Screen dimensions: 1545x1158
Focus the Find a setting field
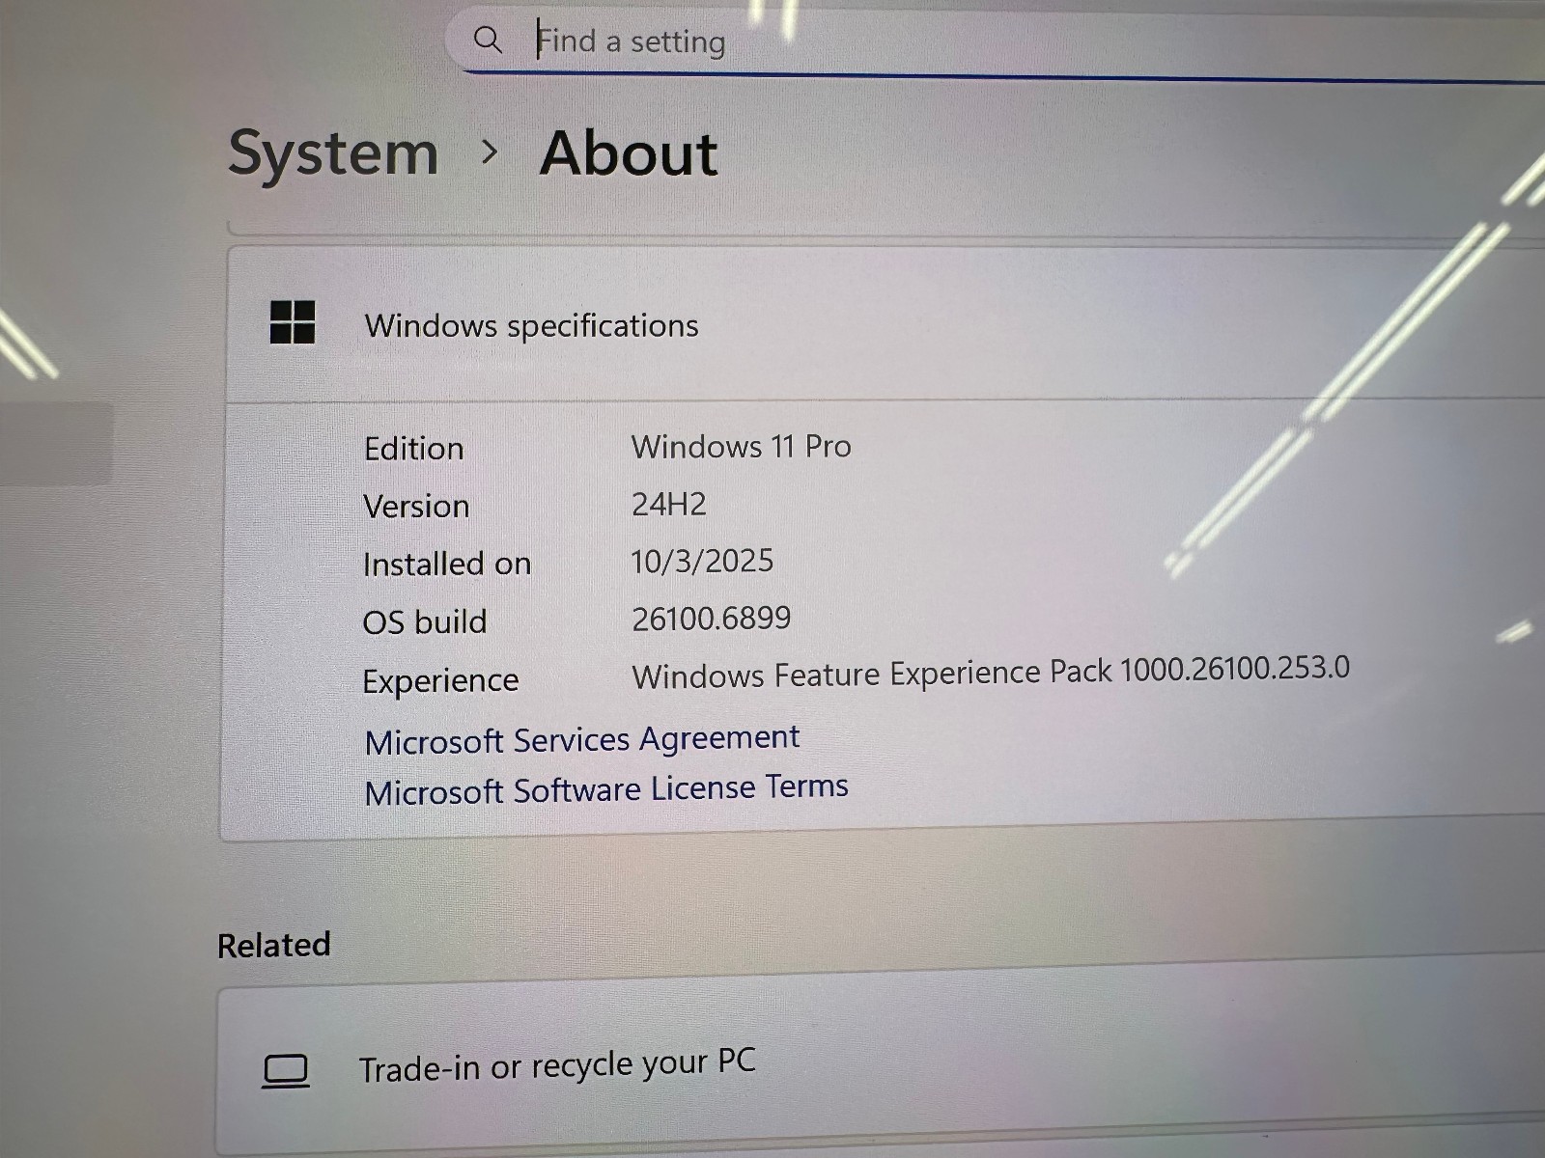995,41
